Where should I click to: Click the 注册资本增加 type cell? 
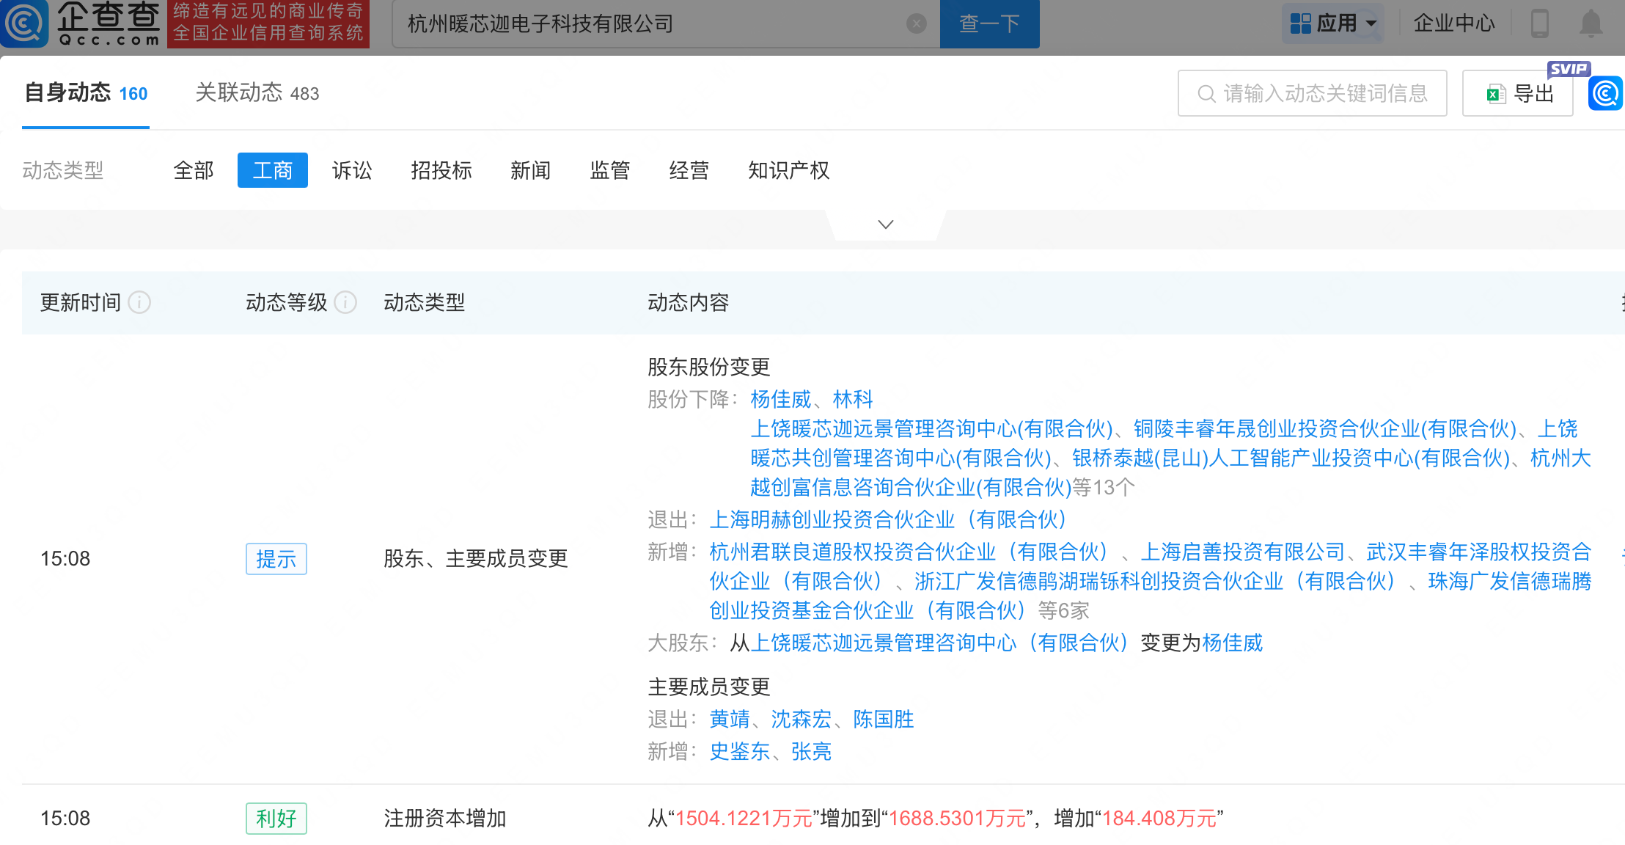point(445,819)
